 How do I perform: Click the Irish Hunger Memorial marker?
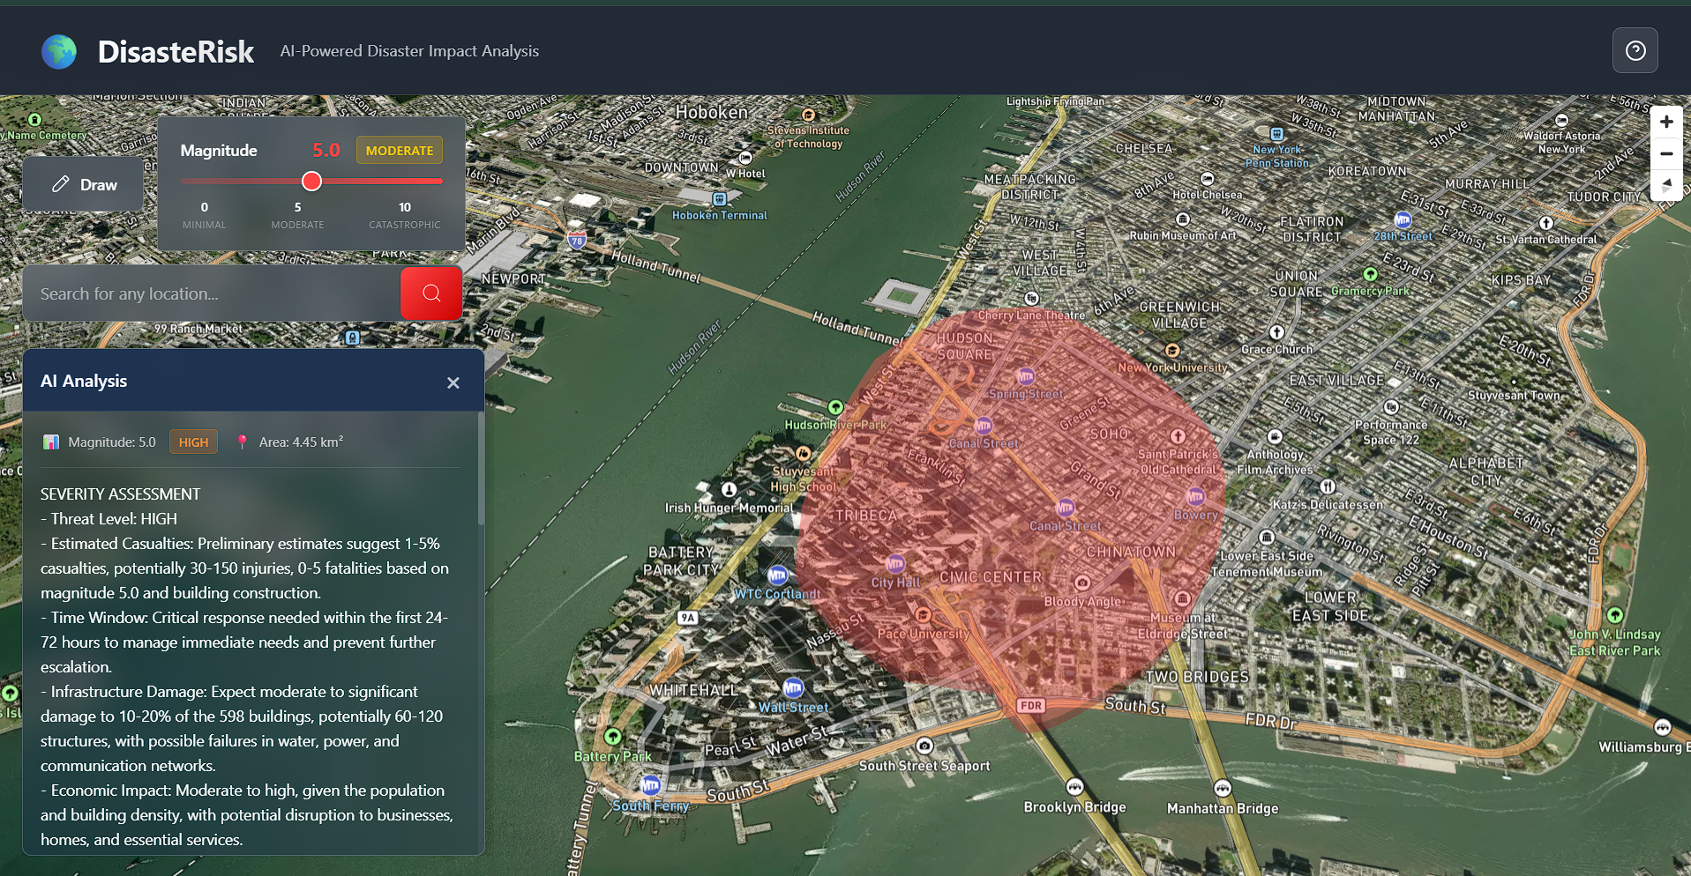tap(729, 490)
